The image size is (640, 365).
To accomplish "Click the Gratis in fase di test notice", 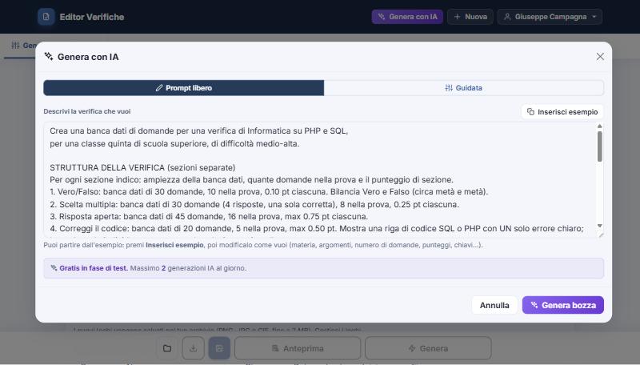I will (x=324, y=268).
